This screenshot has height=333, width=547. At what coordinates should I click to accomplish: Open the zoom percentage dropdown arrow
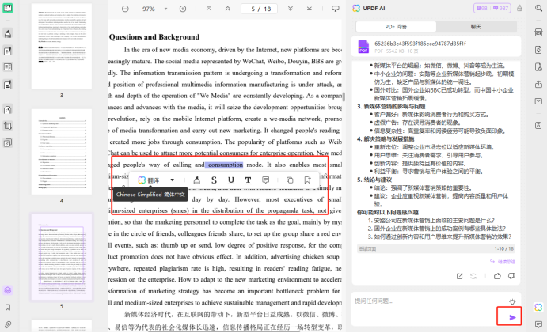point(166,9)
